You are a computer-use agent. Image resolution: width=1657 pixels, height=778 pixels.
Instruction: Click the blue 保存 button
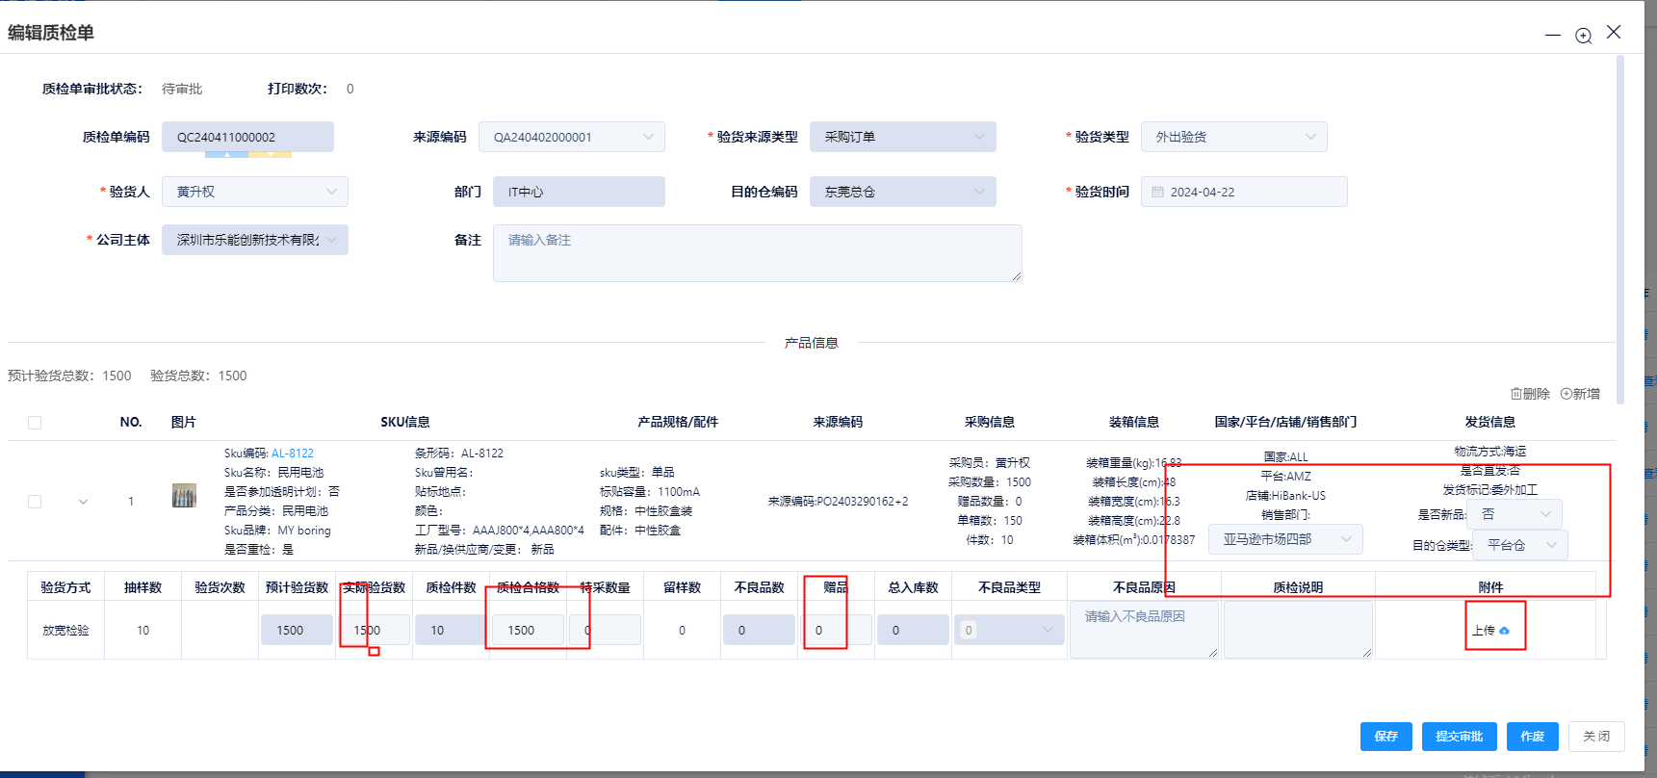point(1385,737)
